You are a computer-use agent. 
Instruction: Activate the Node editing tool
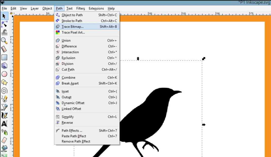coord(4,24)
